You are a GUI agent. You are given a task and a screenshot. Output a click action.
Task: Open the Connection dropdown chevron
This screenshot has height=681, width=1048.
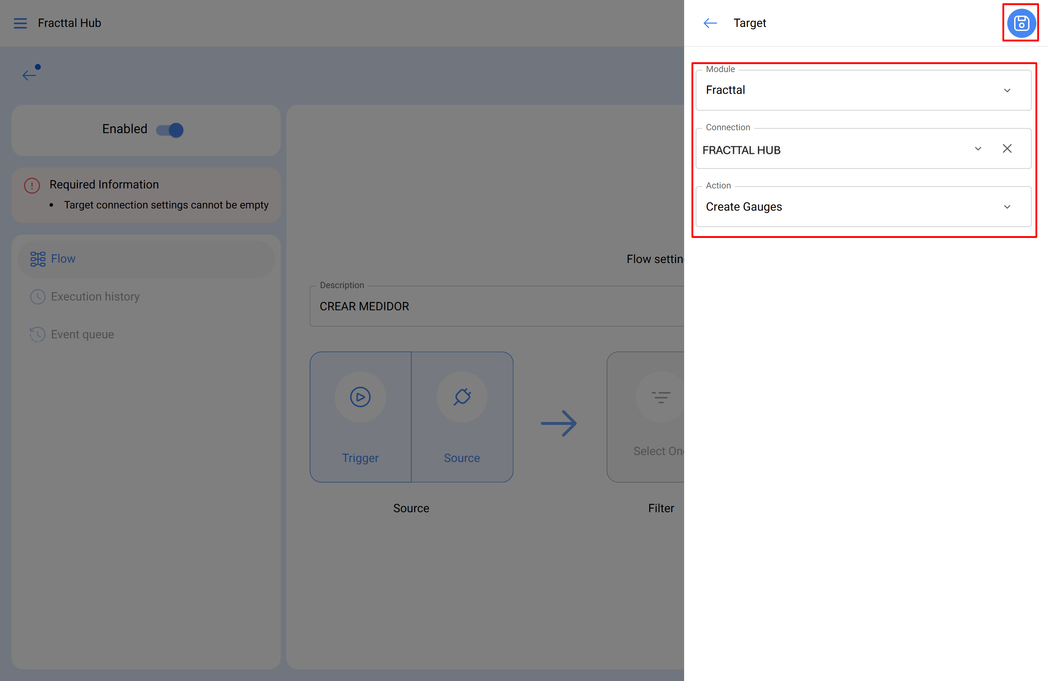tap(977, 149)
